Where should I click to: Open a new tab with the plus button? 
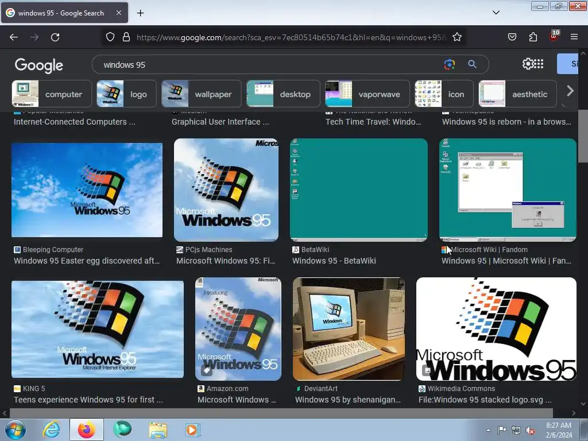(140, 13)
